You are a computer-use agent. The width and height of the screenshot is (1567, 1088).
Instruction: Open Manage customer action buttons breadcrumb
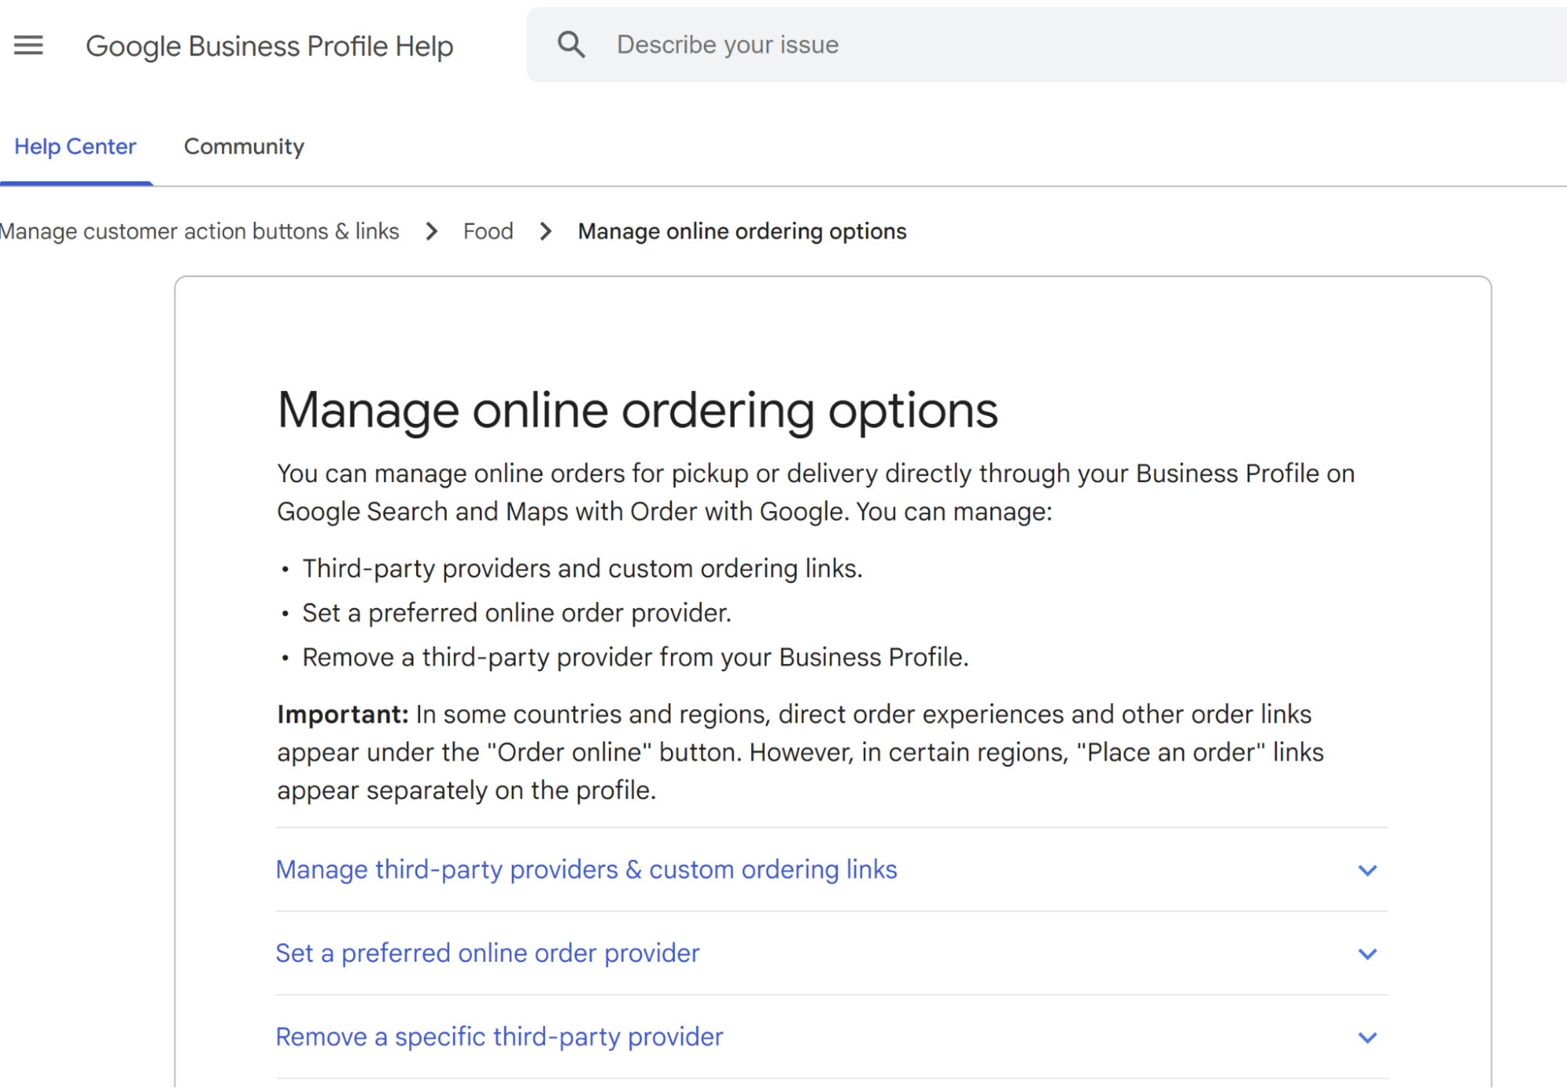click(x=200, y=231)
